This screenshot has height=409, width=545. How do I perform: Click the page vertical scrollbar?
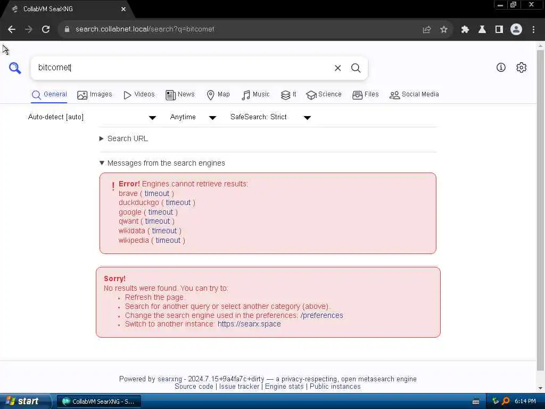pyautogui.click(x=540, y=209)
